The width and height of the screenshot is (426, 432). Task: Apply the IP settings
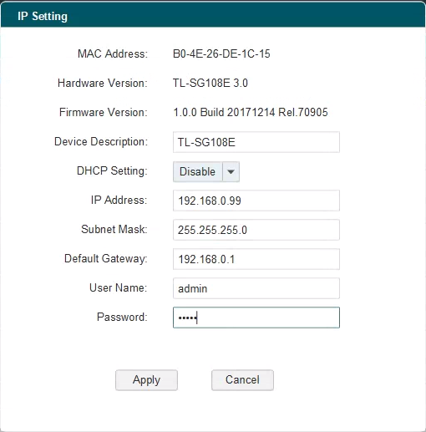146,380
